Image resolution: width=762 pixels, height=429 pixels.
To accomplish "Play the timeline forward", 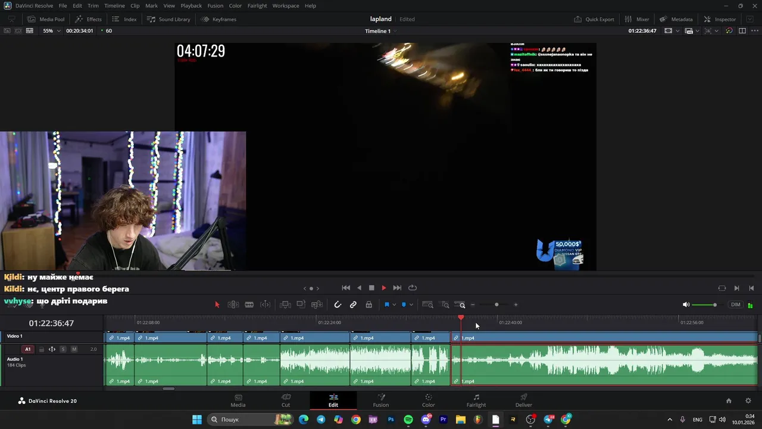I will point(384,288).
